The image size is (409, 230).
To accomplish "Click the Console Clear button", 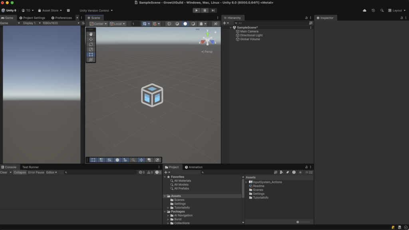I will [4, 172].
